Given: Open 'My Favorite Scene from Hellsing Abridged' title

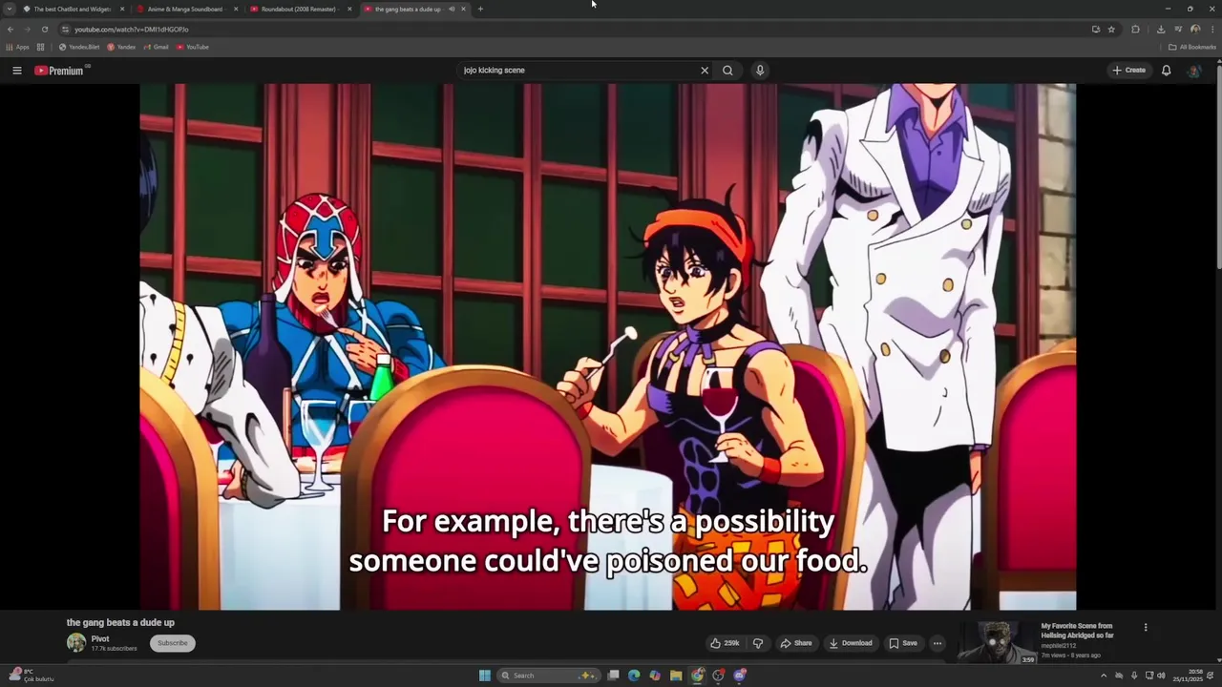Looking at the screenshot, I should click(x=1077, y=631).
